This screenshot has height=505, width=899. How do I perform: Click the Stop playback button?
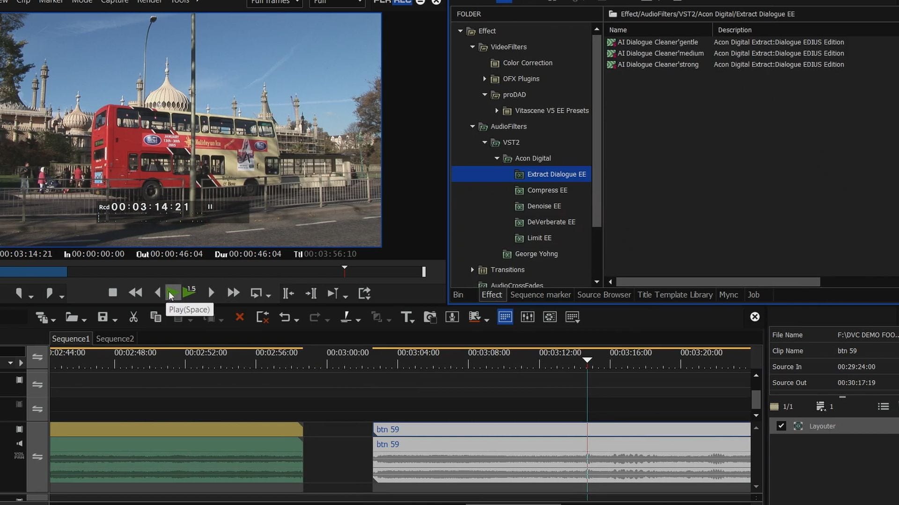tap(112, 293)
